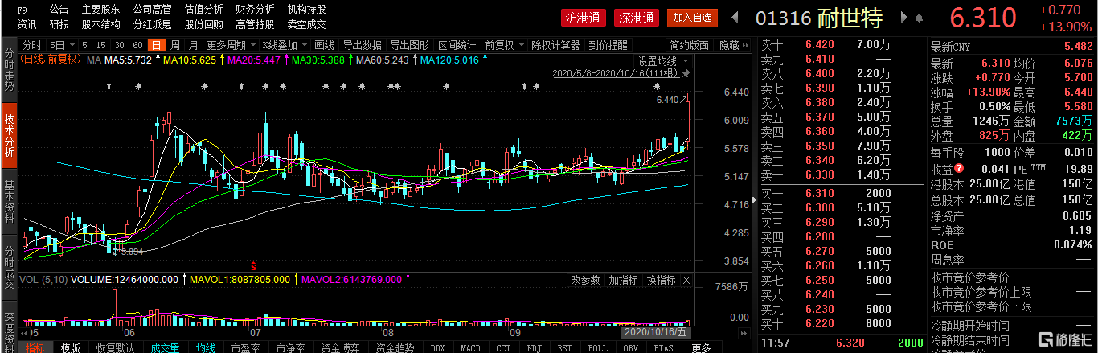The width and height of the screenshot is (1098, 353).
Task: Click the 导出数据 button
Action: [x=363, y=45]
